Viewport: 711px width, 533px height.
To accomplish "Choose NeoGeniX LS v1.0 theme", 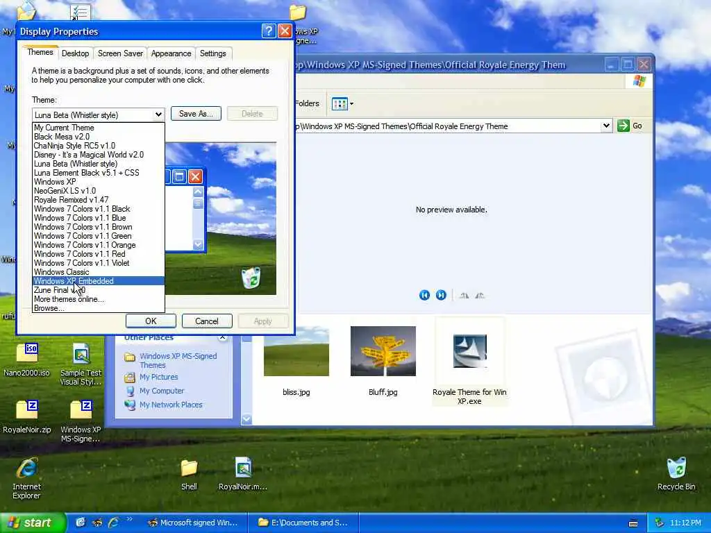I will click(99, 191).
